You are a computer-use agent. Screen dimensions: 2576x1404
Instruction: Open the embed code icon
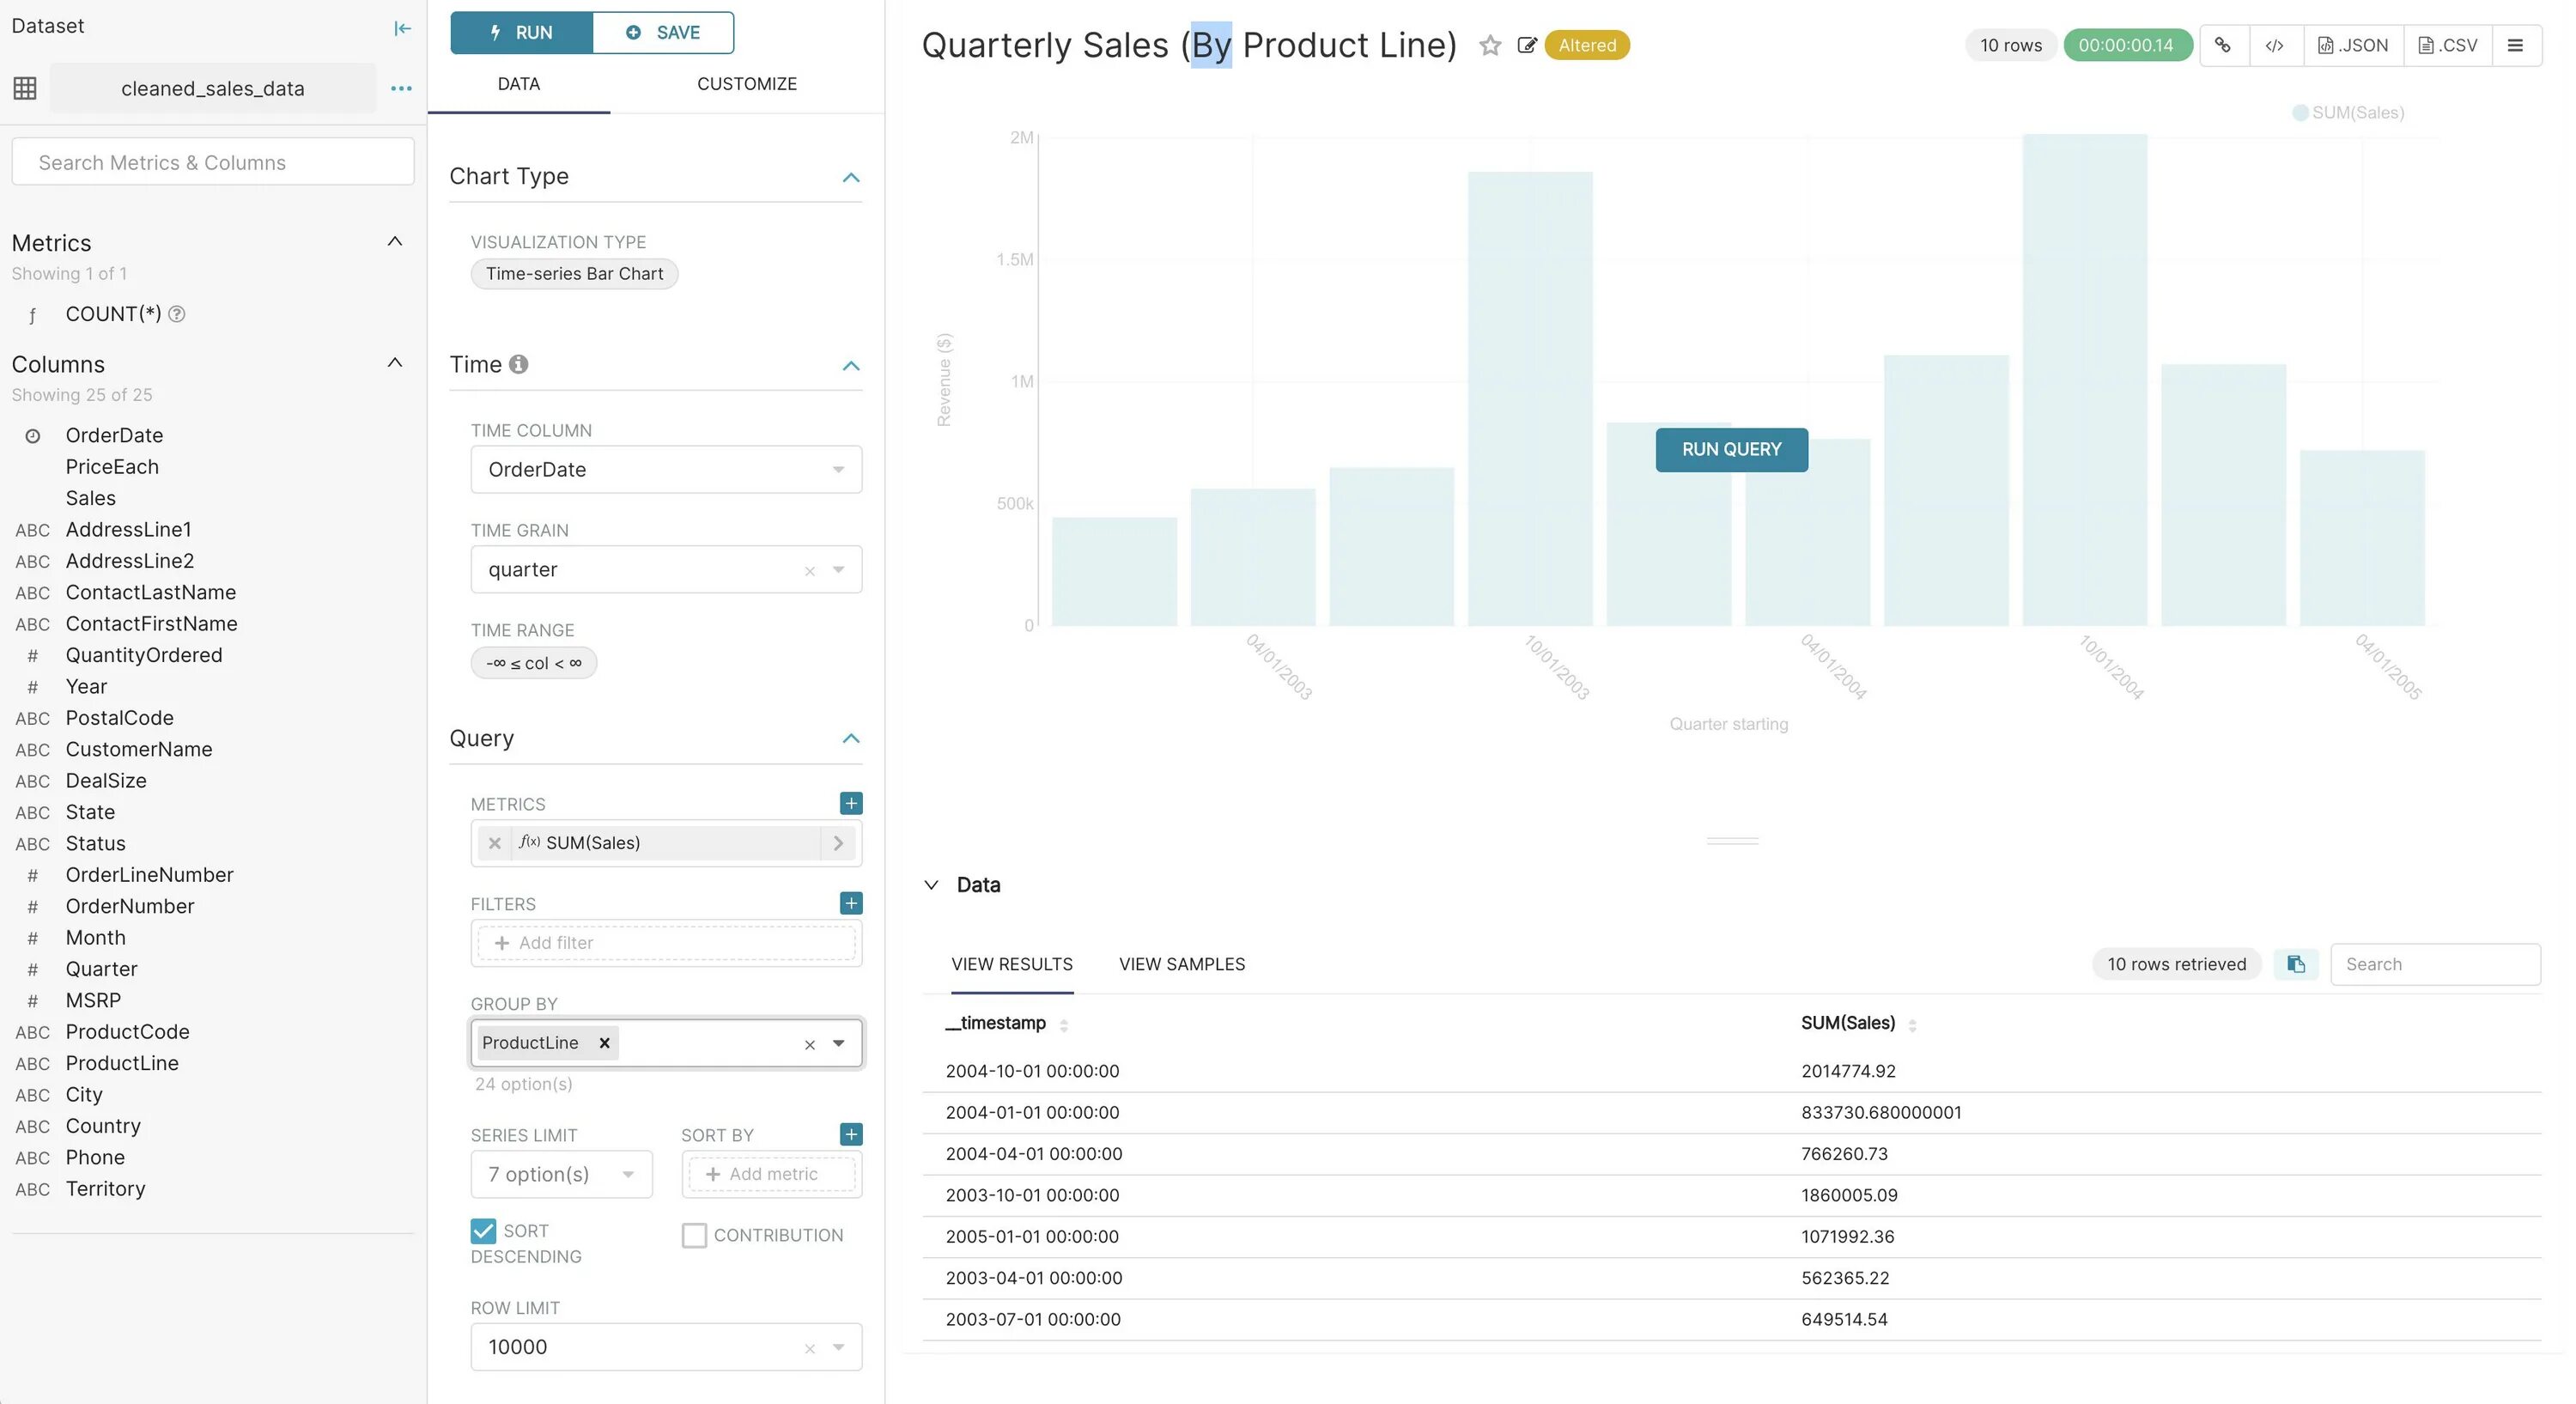pos(2274,45)
